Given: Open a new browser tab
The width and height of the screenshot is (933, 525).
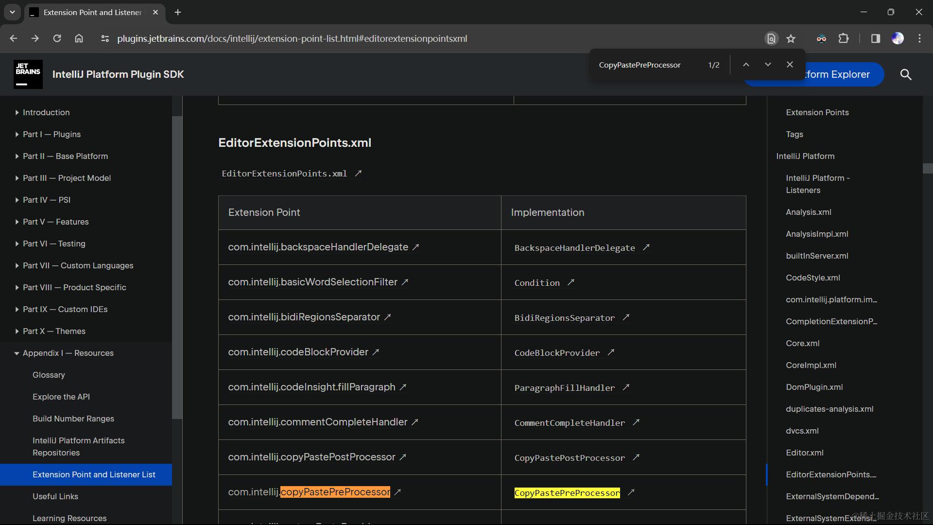Looking at the screenshot, I should 178,12.
